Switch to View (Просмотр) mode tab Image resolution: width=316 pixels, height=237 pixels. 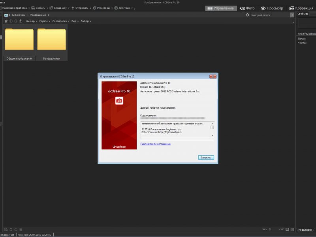coord(272,8)
